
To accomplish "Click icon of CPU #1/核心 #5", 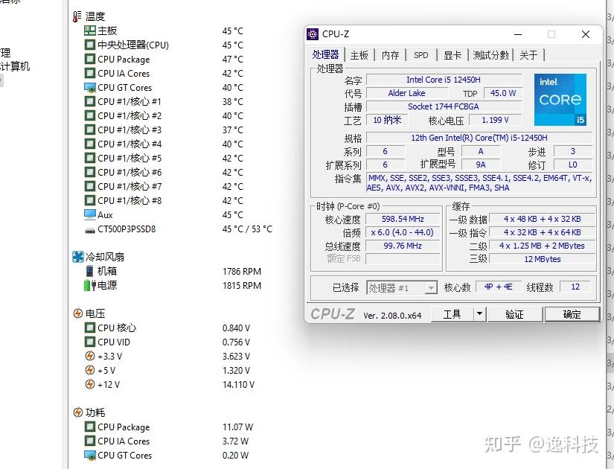I will (x=89, y=158).
